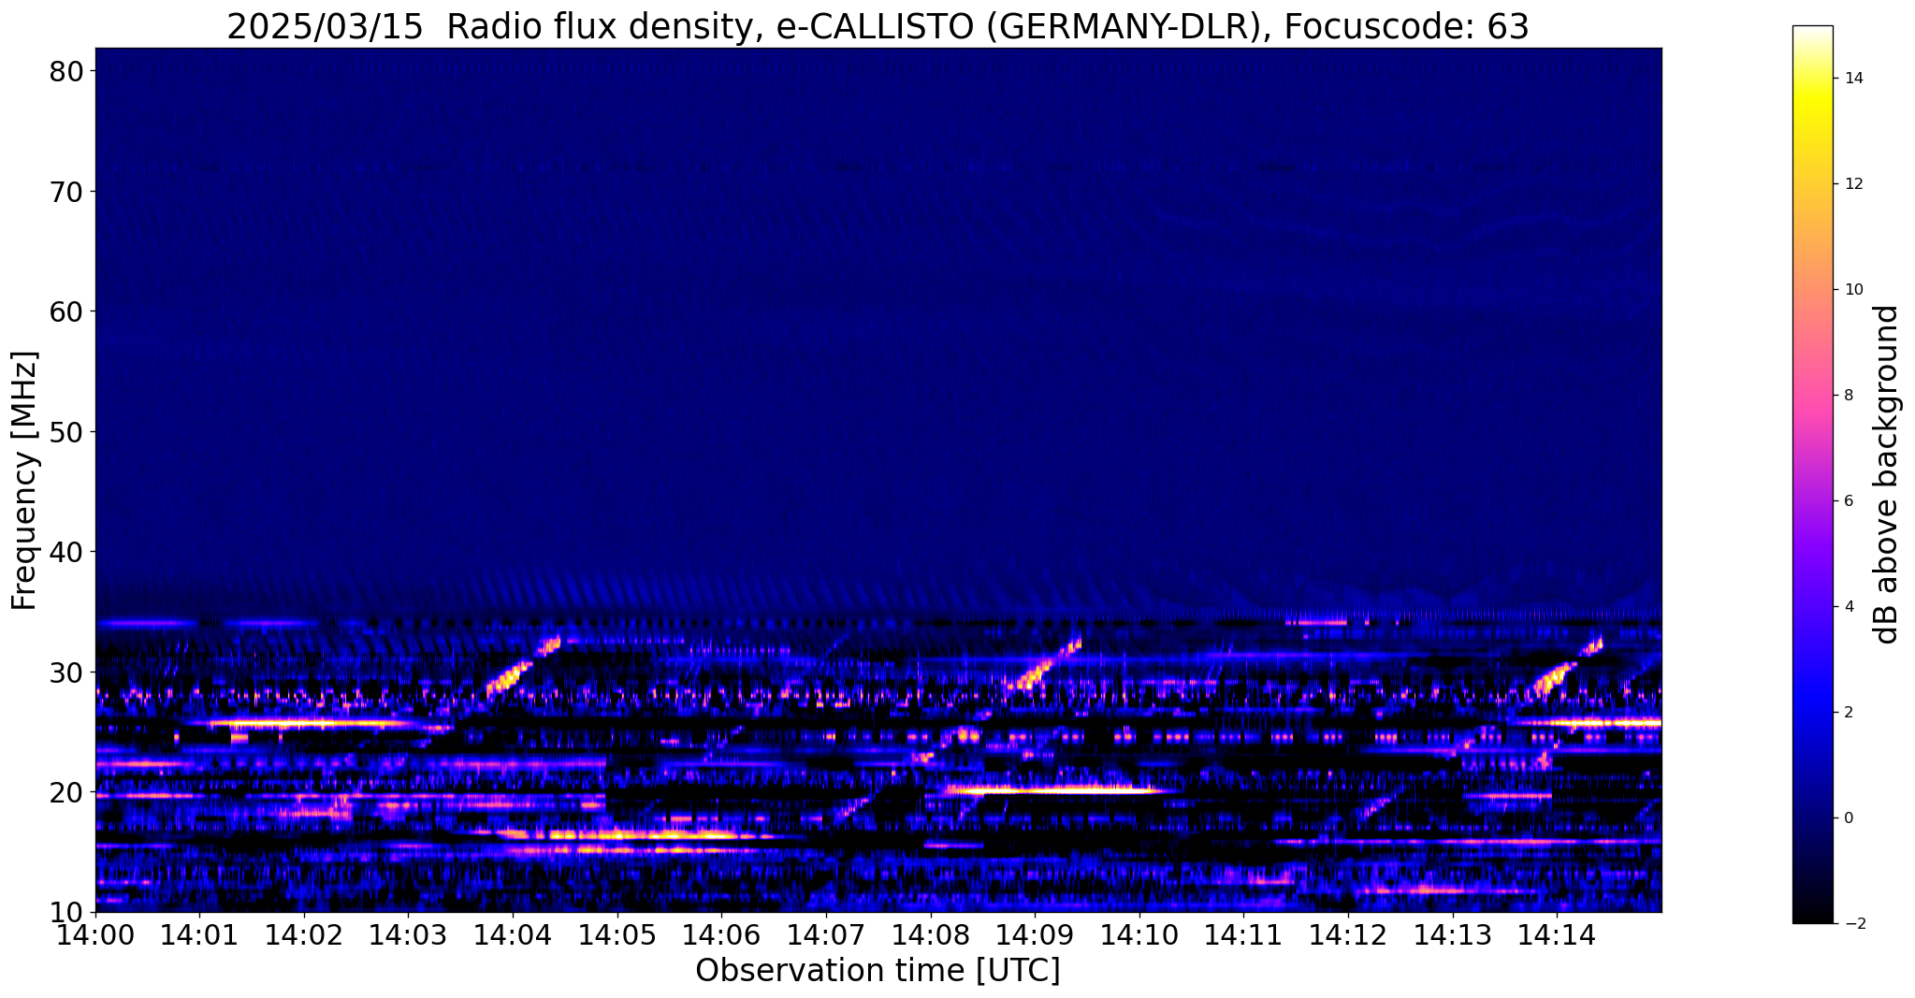Viewport: 1915px width, 998px height.
Task: Click the 14:14 time tick label
Action: tap(1557, 933)
